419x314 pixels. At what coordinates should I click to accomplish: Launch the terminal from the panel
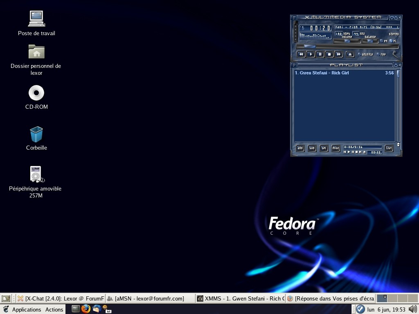point(76,309)
